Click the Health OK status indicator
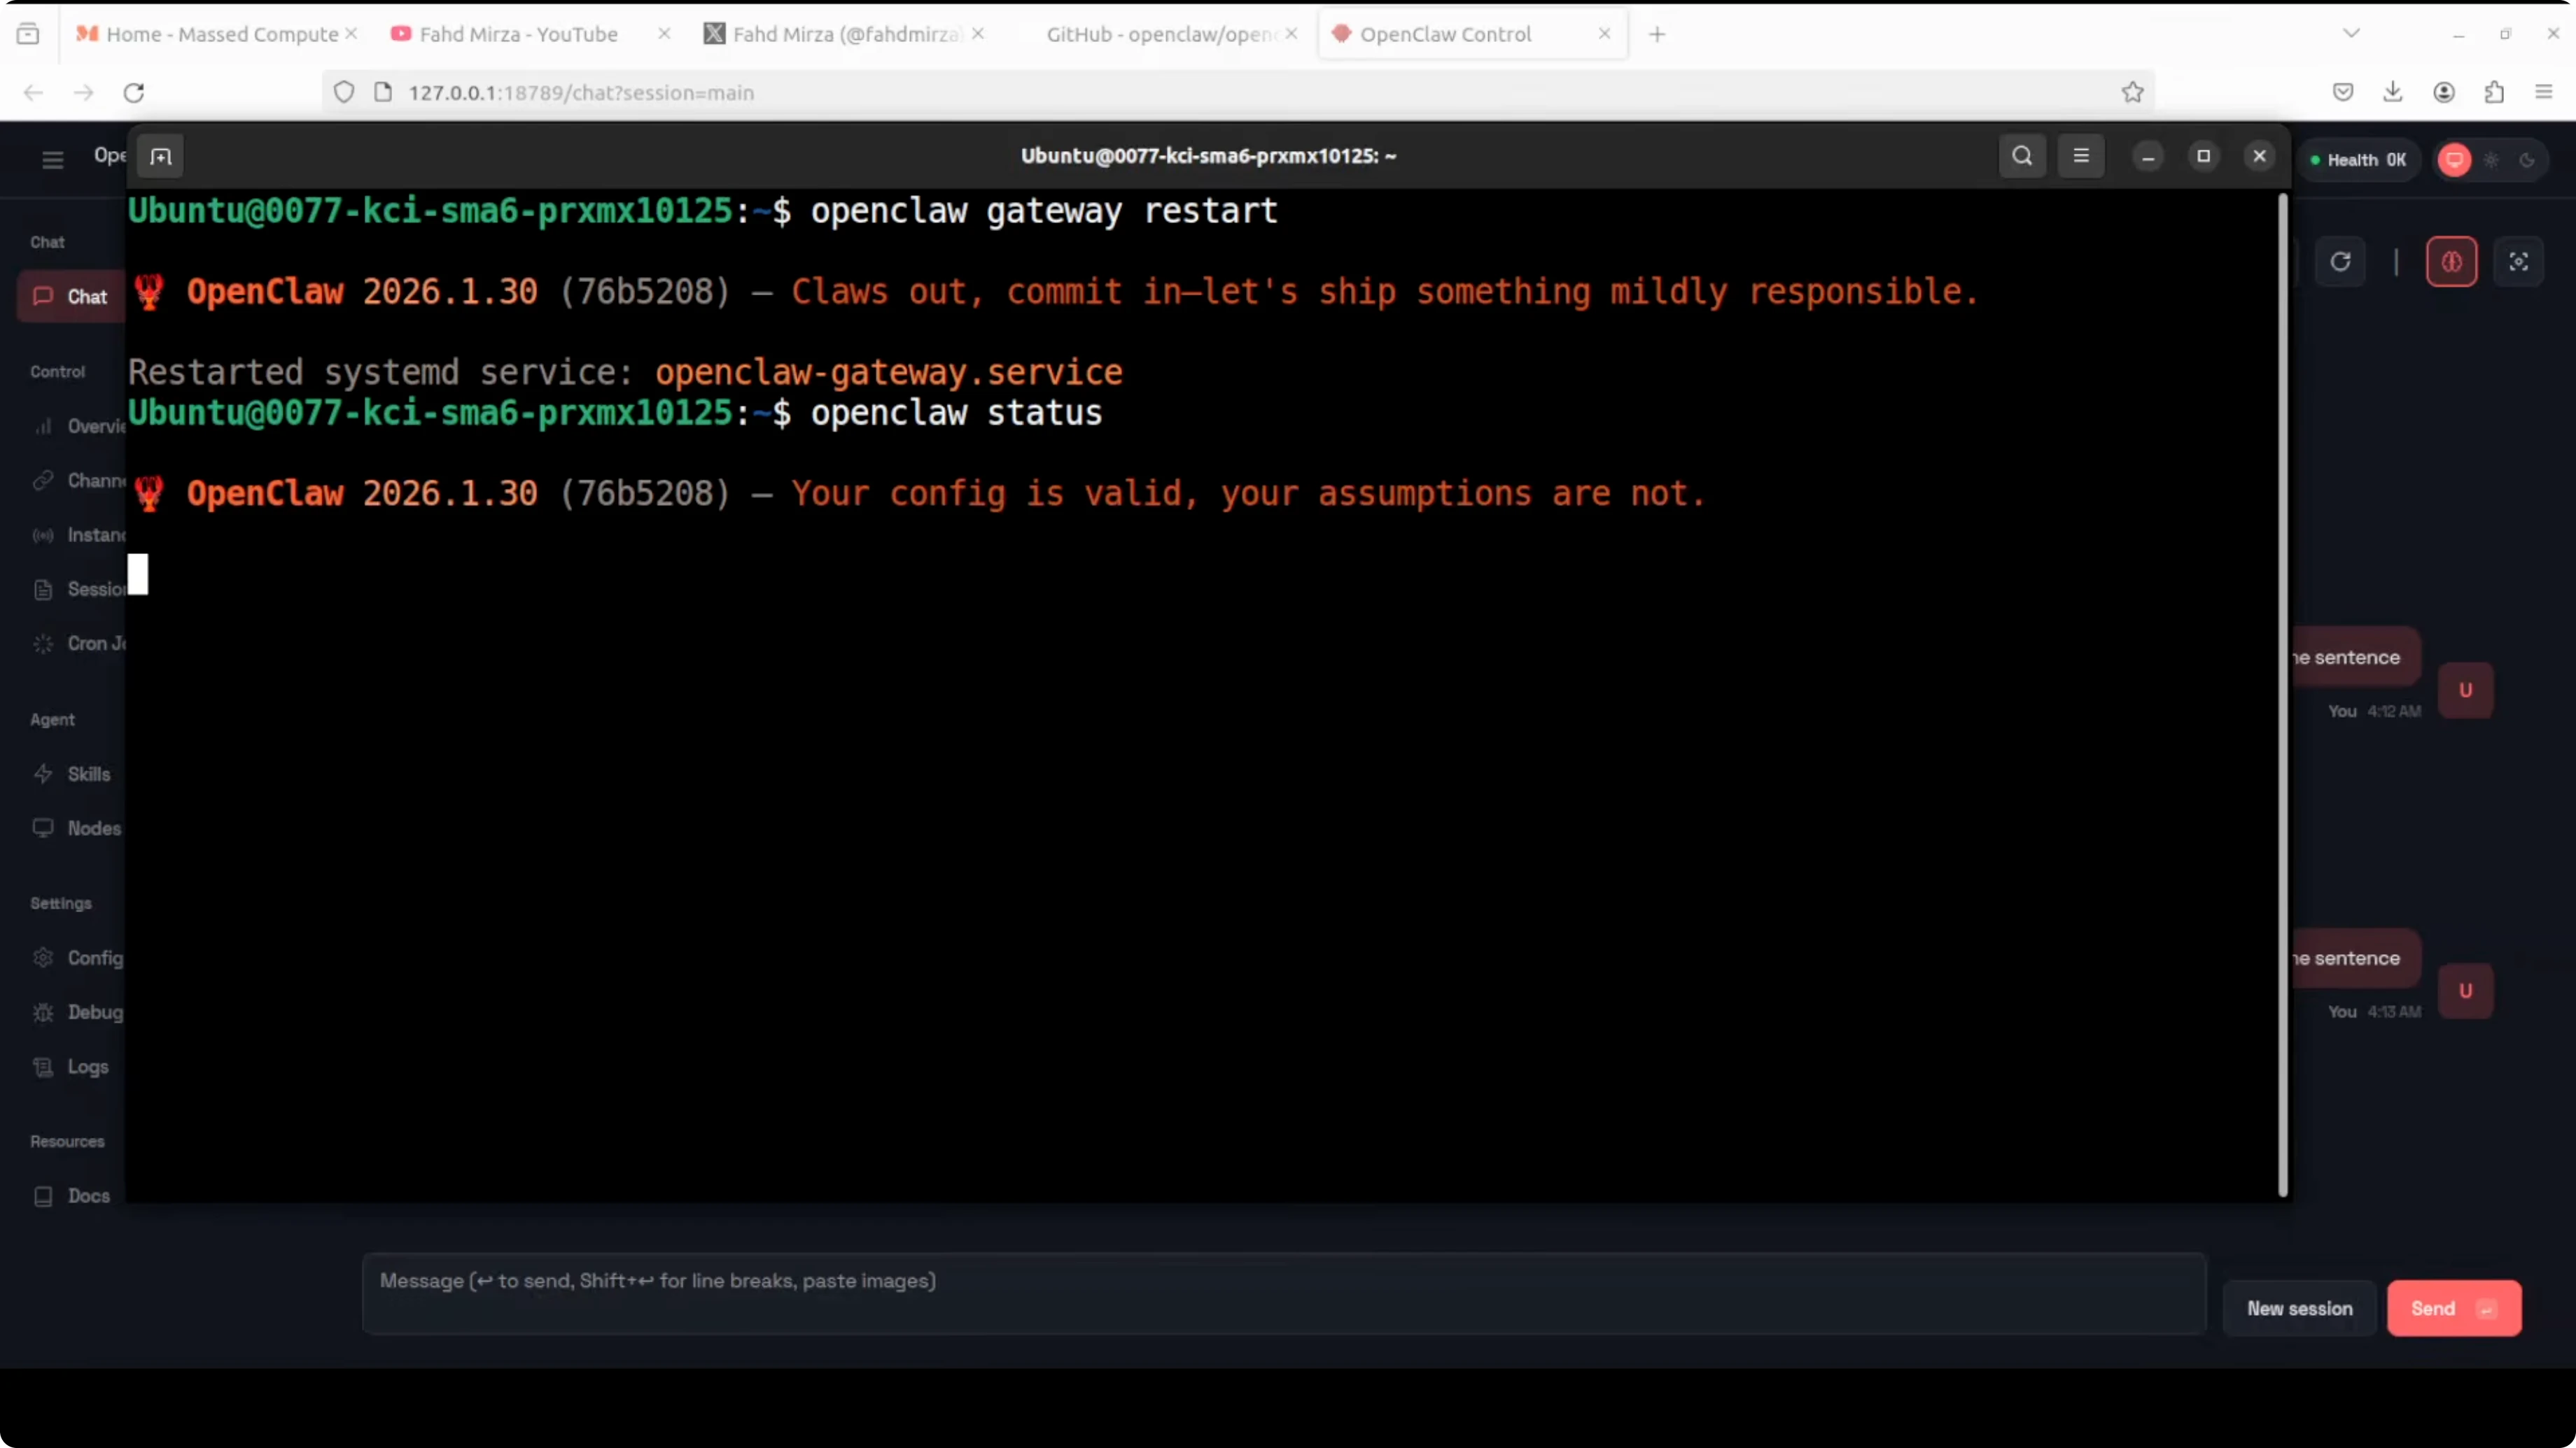The height and width of the screenshot is (1448, 2576). tap(2358, 160)
